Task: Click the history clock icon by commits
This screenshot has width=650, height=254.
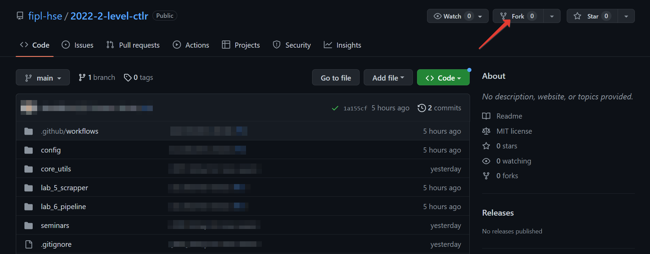Action: tap(422, 108)
